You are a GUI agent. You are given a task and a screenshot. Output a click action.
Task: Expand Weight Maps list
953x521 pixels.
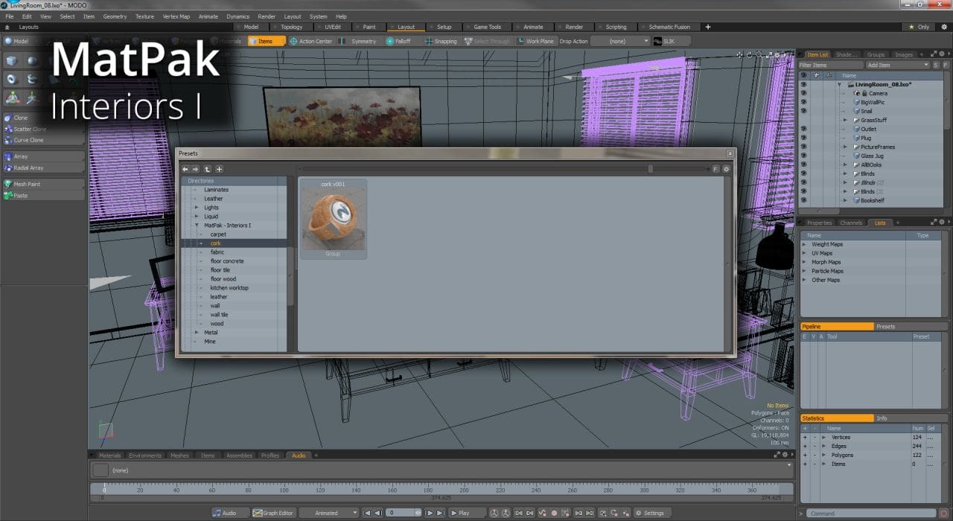click(x=805, y=244)
